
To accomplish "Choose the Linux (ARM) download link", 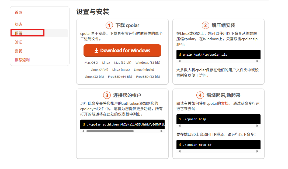I will pos(99,70).
